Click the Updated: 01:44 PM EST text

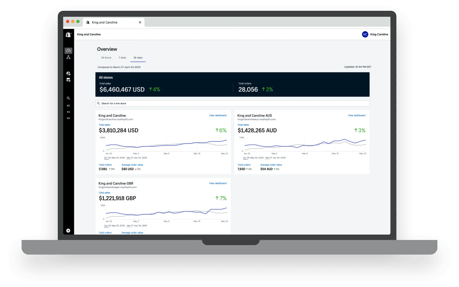click(358, 67)
